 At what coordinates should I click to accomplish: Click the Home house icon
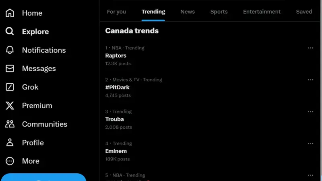pos(10,13)
